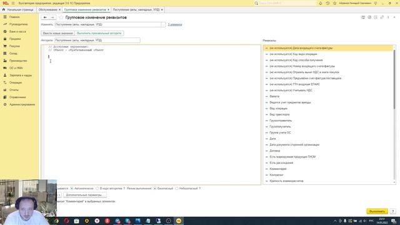Add this form to favorites star

[61, 17]
